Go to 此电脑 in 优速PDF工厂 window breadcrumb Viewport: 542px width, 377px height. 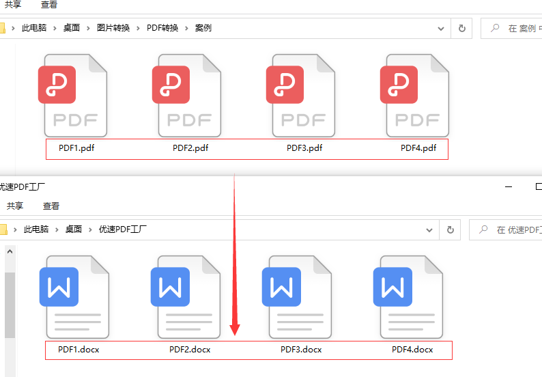36,229
